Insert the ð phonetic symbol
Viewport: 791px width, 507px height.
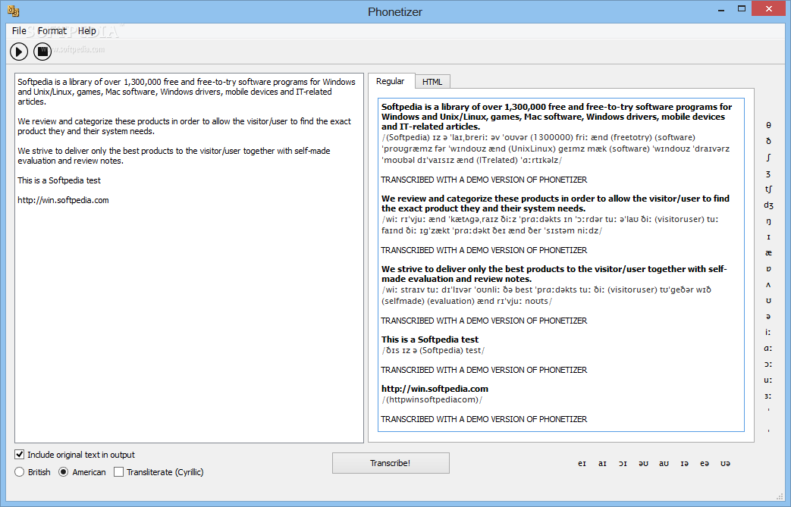[x=768, y=141]
